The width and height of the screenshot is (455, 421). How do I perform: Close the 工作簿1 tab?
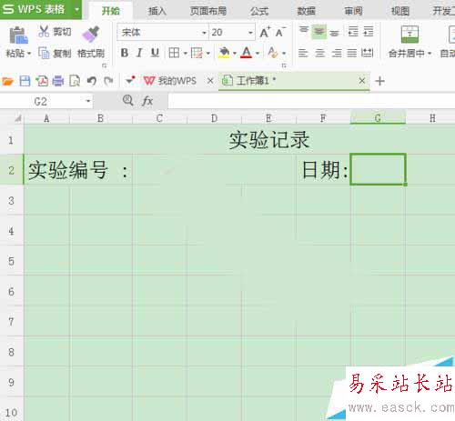[362, 81]
